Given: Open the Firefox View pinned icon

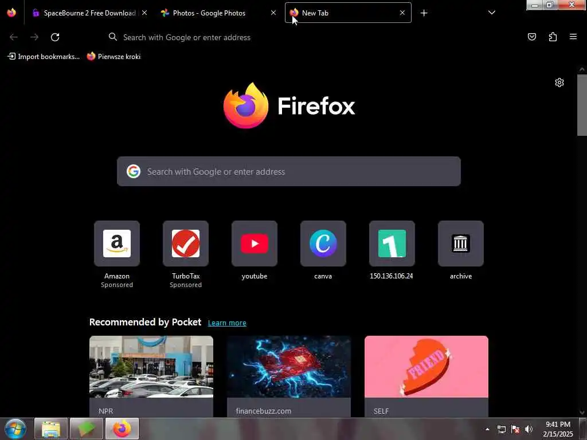Looking at the screenshot, I should tap(11, 13).
